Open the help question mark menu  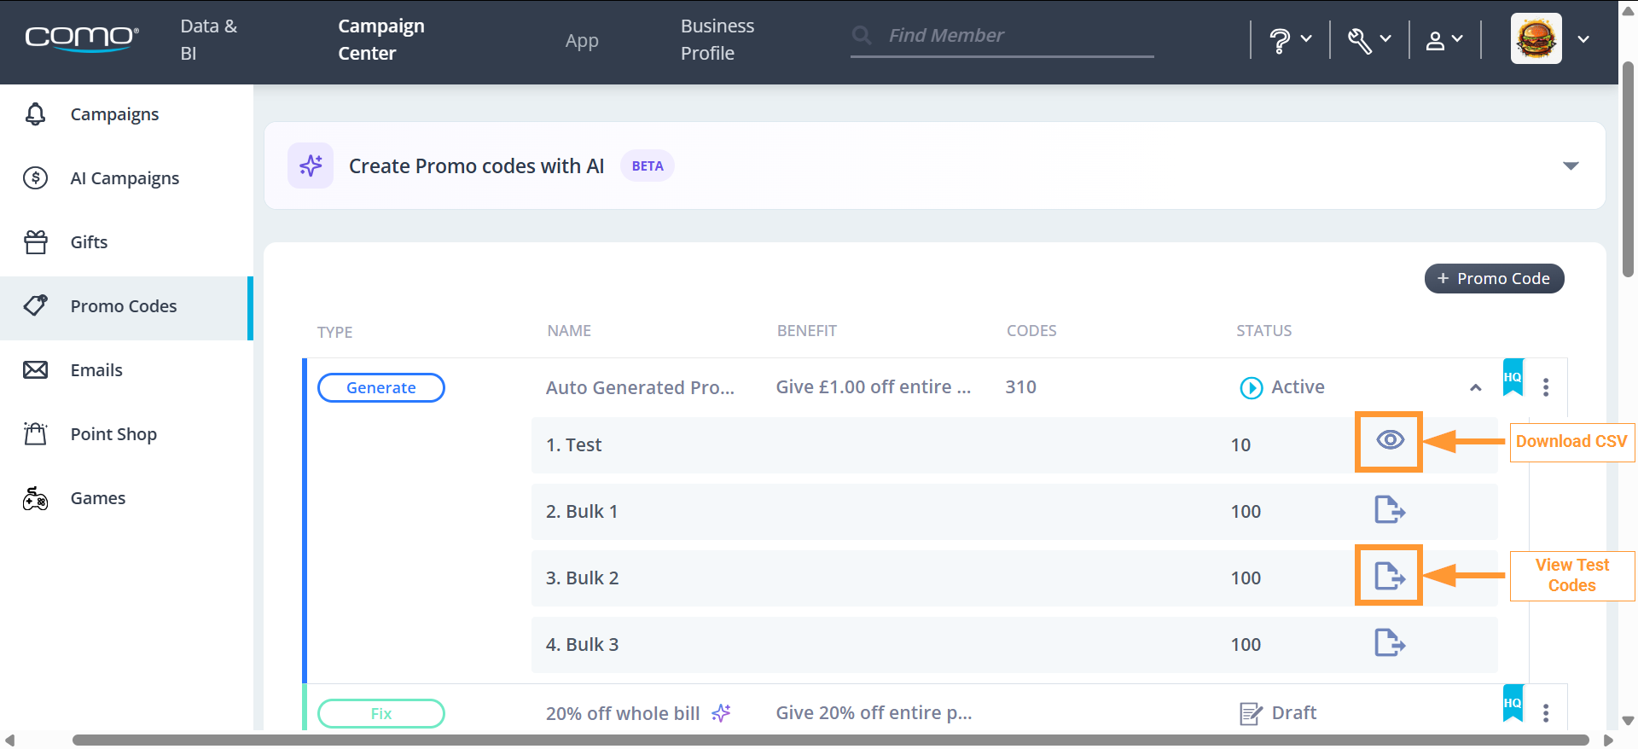tap(1290, 40)
